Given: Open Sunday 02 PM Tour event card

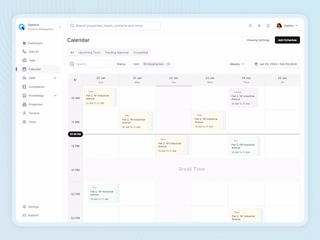Looking at the screenshot, I should pyautogui.click(x=104, y=193).
